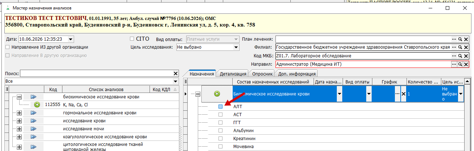Open the Дата calendar dropdown
This screenshot has height=151, width=474.
coord(70,39)
